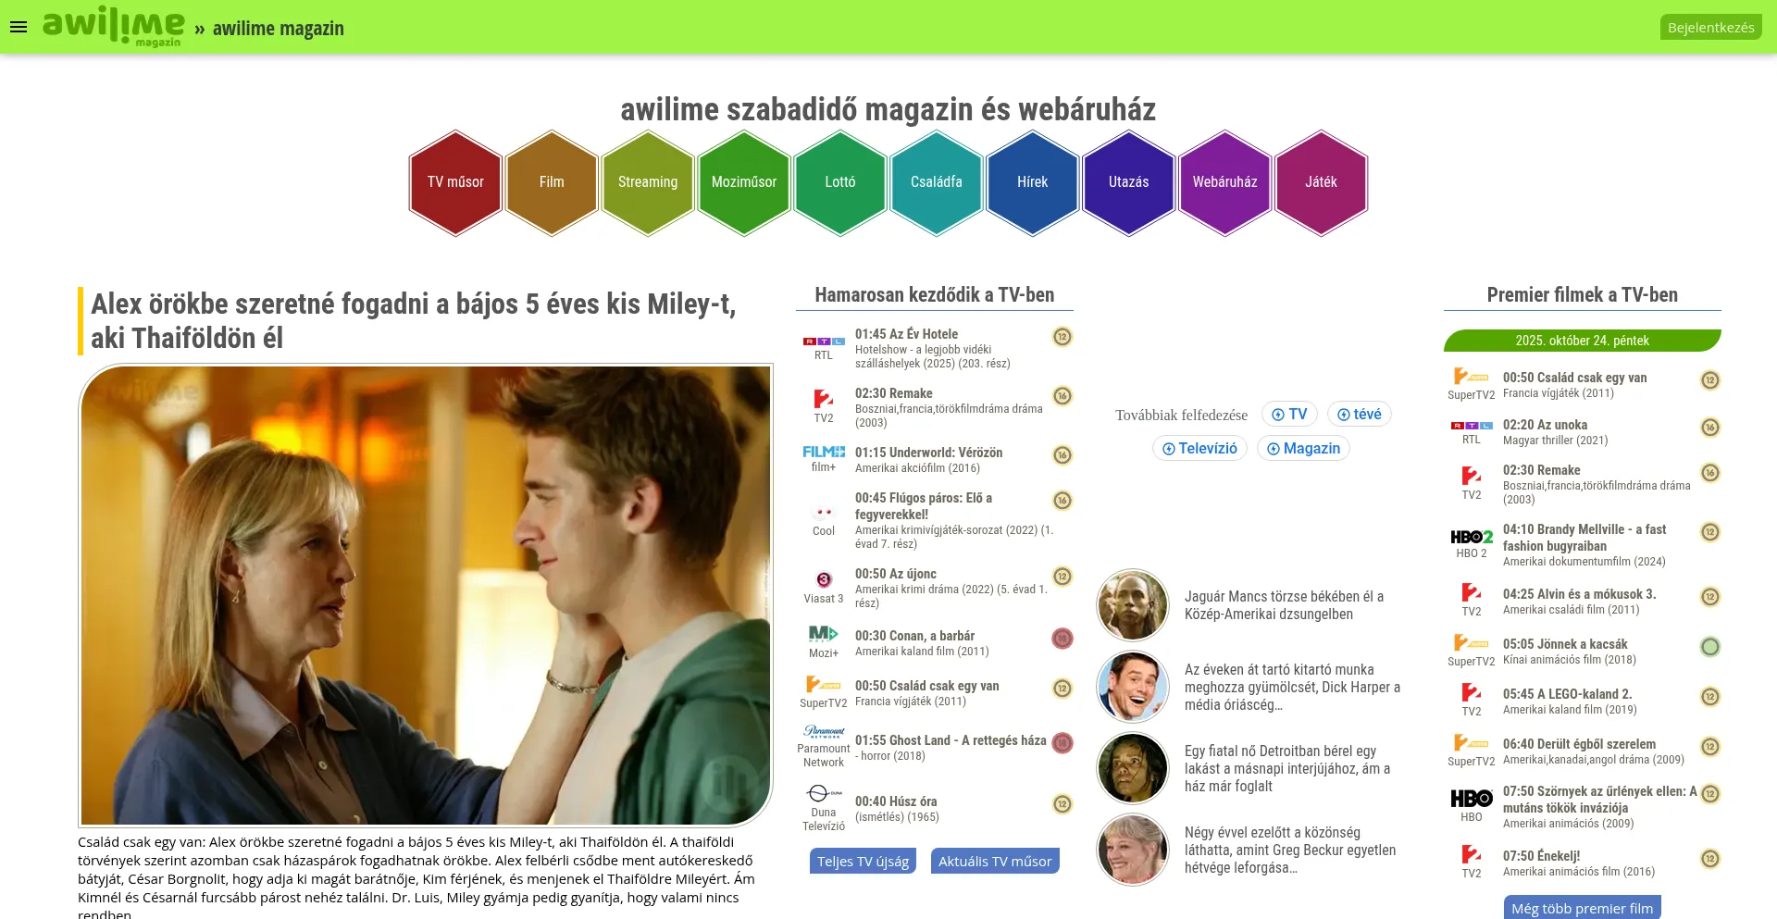Expand the Magazin topic tag
1777x919 pixels.
(1303, 448)
